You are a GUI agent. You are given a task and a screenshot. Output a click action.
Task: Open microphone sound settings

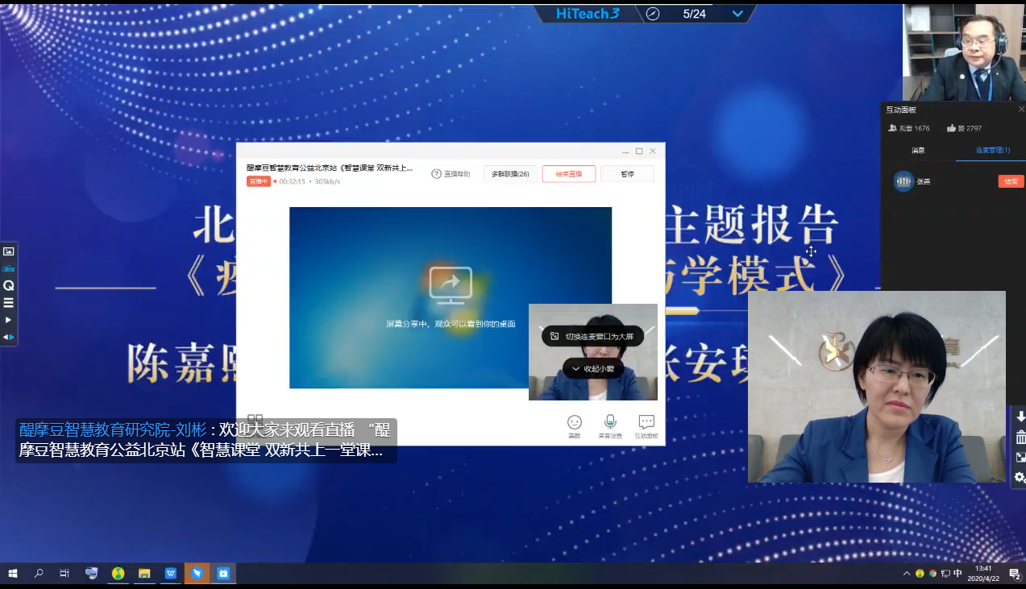(x=610, y=423)
